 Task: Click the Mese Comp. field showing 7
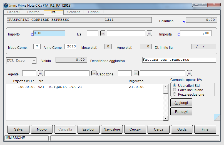[x=37, y=47]
